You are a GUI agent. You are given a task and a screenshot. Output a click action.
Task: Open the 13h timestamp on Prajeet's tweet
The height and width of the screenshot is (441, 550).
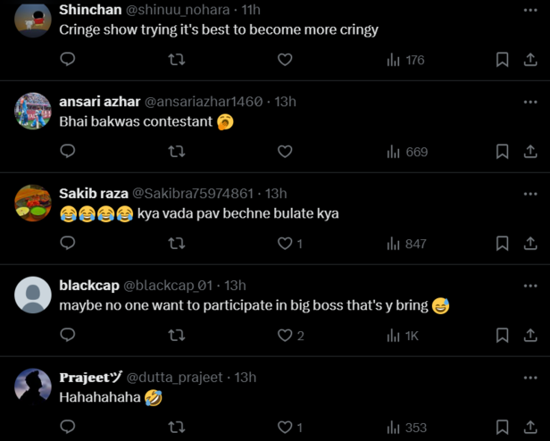[245, 378]
